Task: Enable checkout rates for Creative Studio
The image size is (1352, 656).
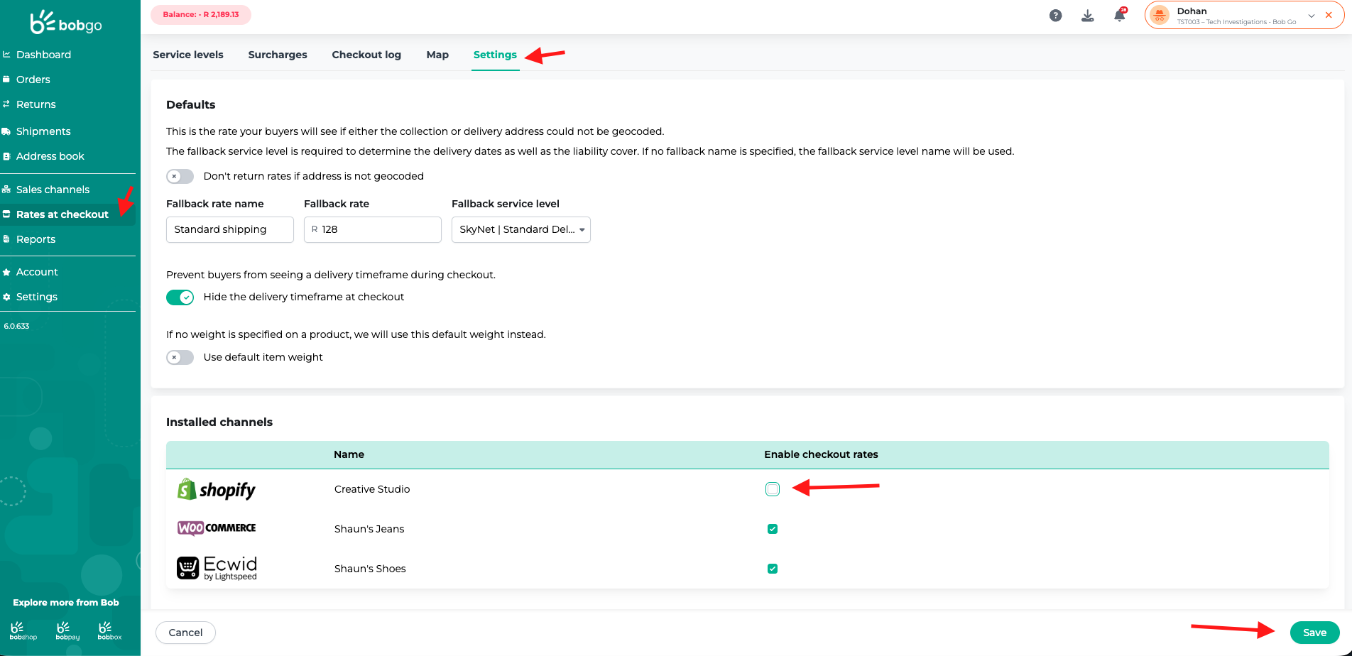Action: point(773,489)
